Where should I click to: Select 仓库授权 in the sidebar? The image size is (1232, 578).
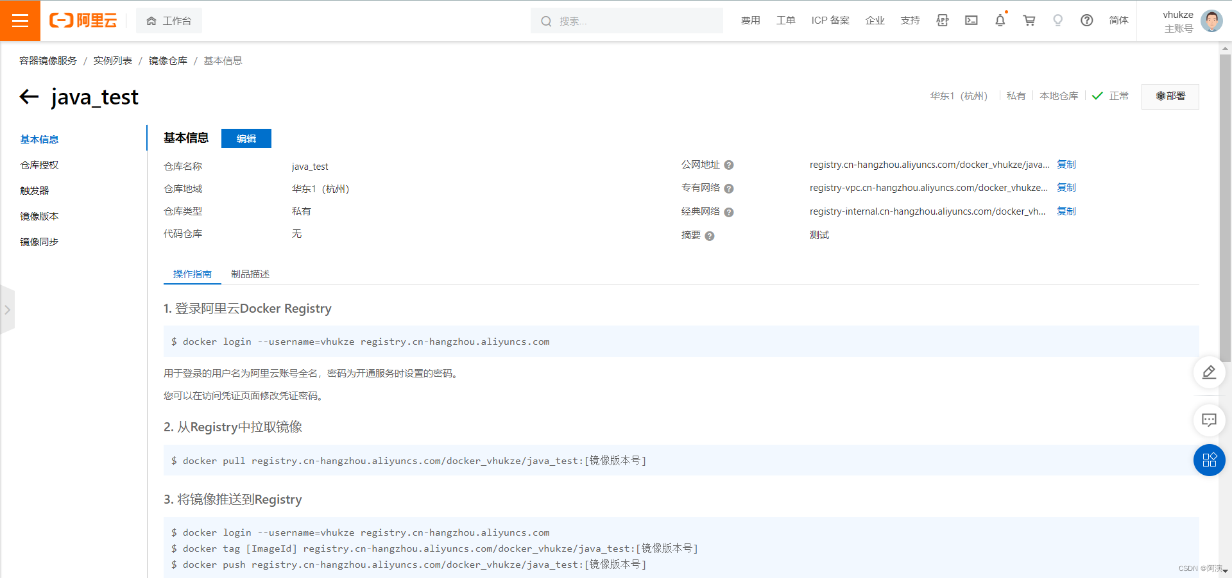point(39,165)
